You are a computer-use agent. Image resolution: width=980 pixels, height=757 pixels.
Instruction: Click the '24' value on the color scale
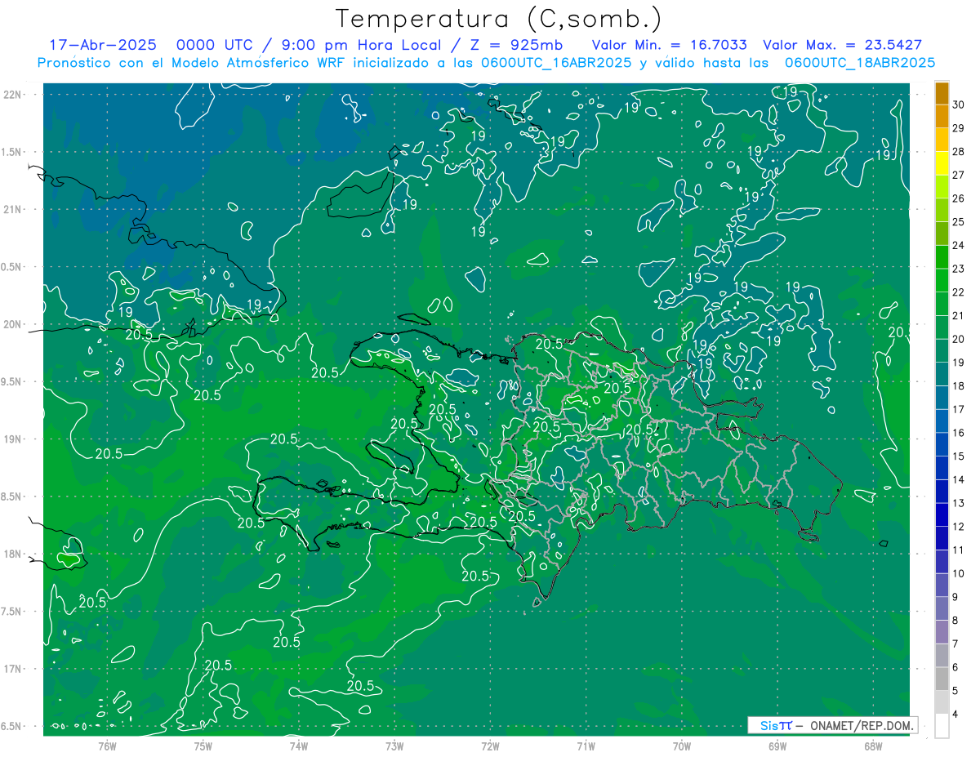[958, 245]
